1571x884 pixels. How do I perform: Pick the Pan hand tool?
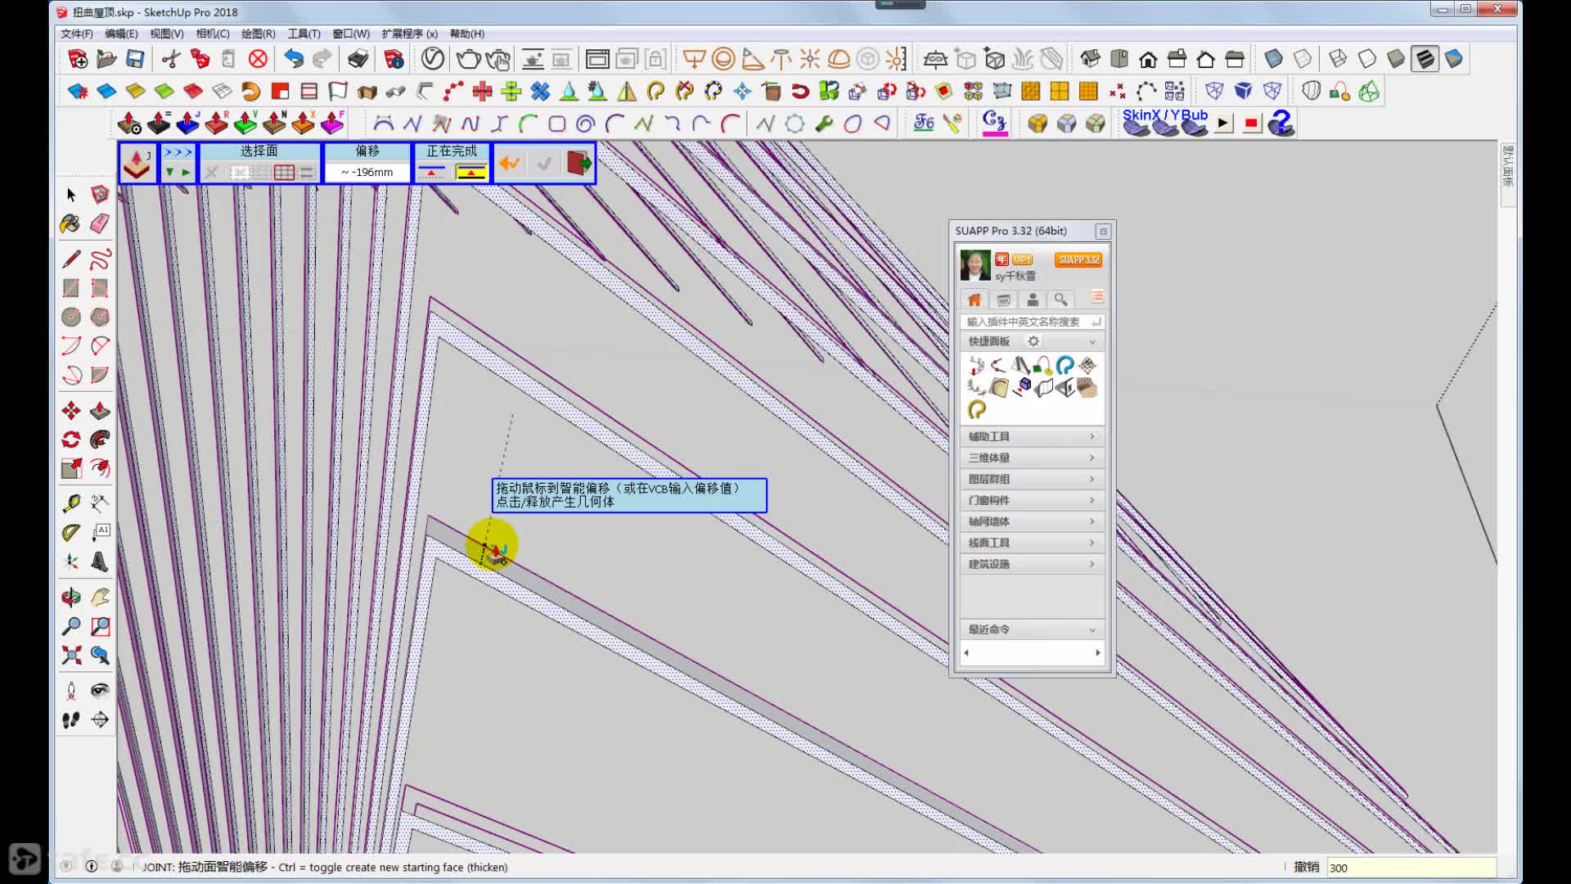100,598
